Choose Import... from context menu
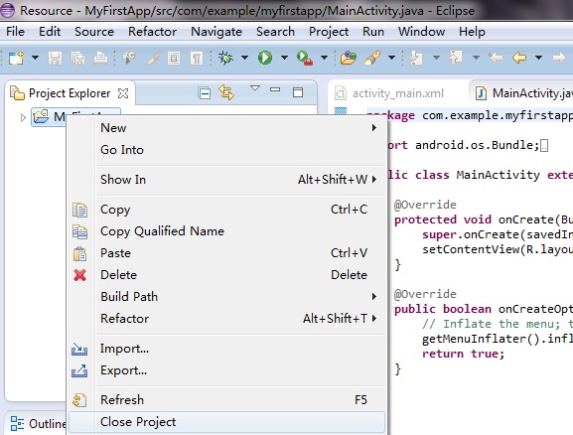This screenshot has width=573, height=435. point(227,349)
